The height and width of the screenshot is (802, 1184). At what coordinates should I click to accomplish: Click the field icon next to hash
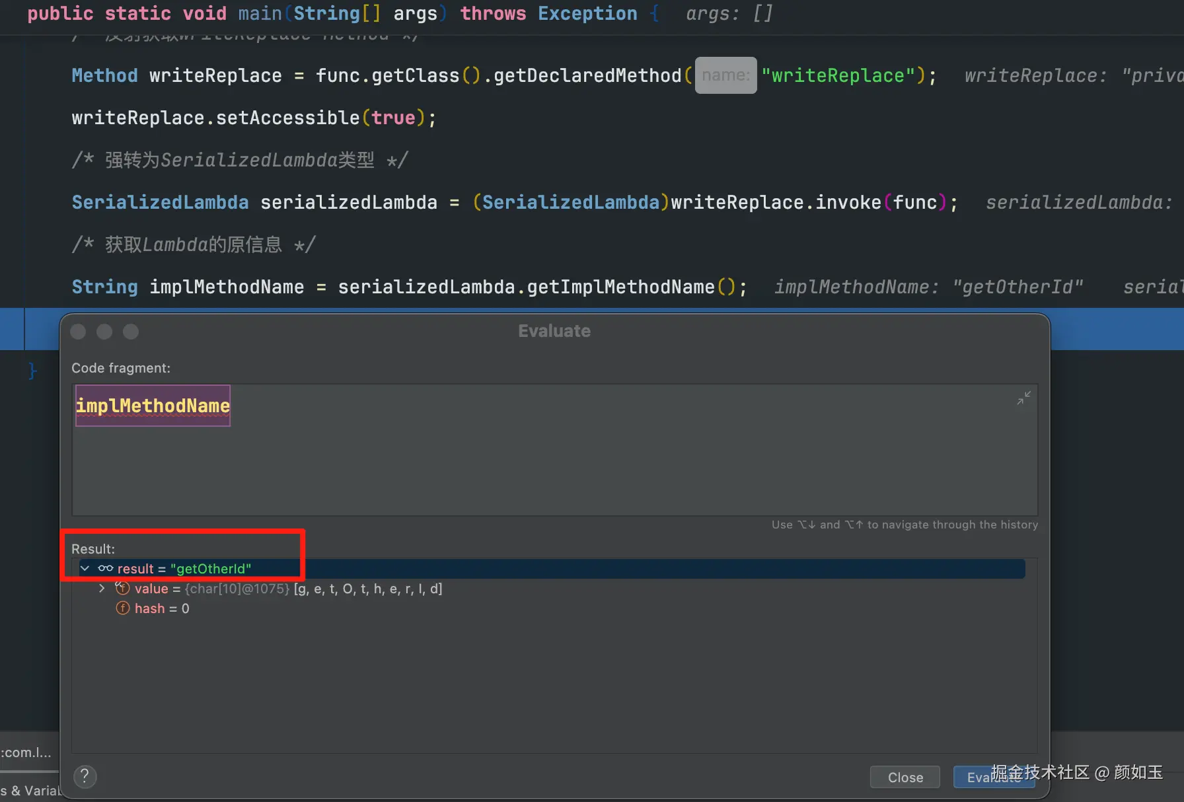point(123,608)
